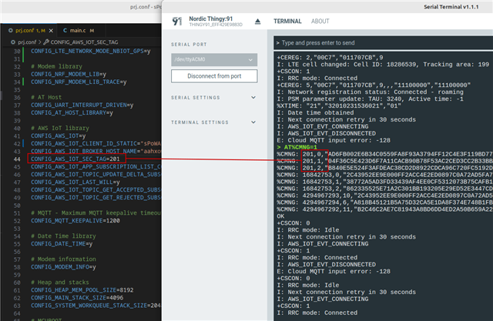Click the Serial Terminal v1.1.1 title

click(x=451, y=7)
